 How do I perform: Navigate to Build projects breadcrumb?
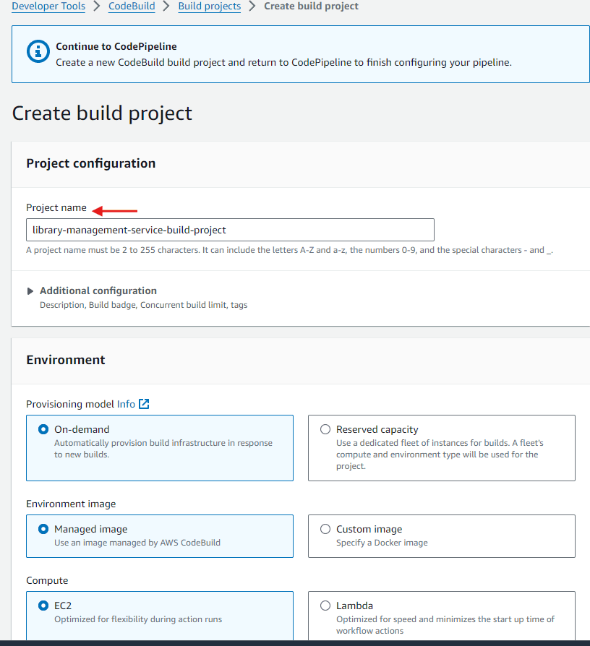pyautogui.click(x=210, y=7)
